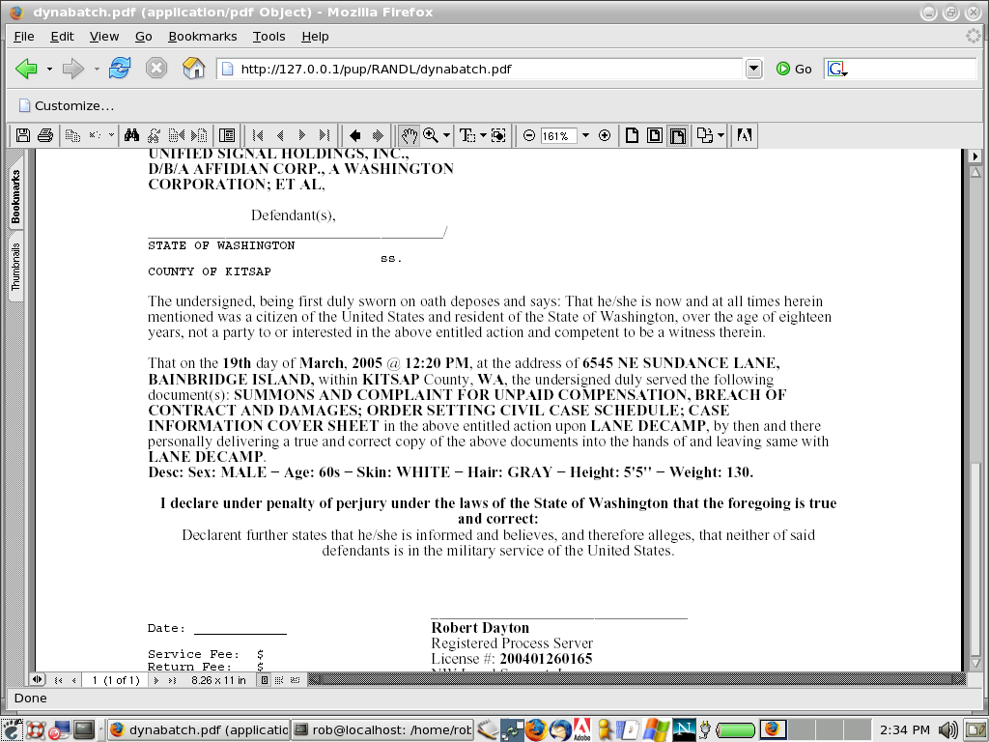
Task: Go to next page in PDF toolbar
Action: click(302, 136)
